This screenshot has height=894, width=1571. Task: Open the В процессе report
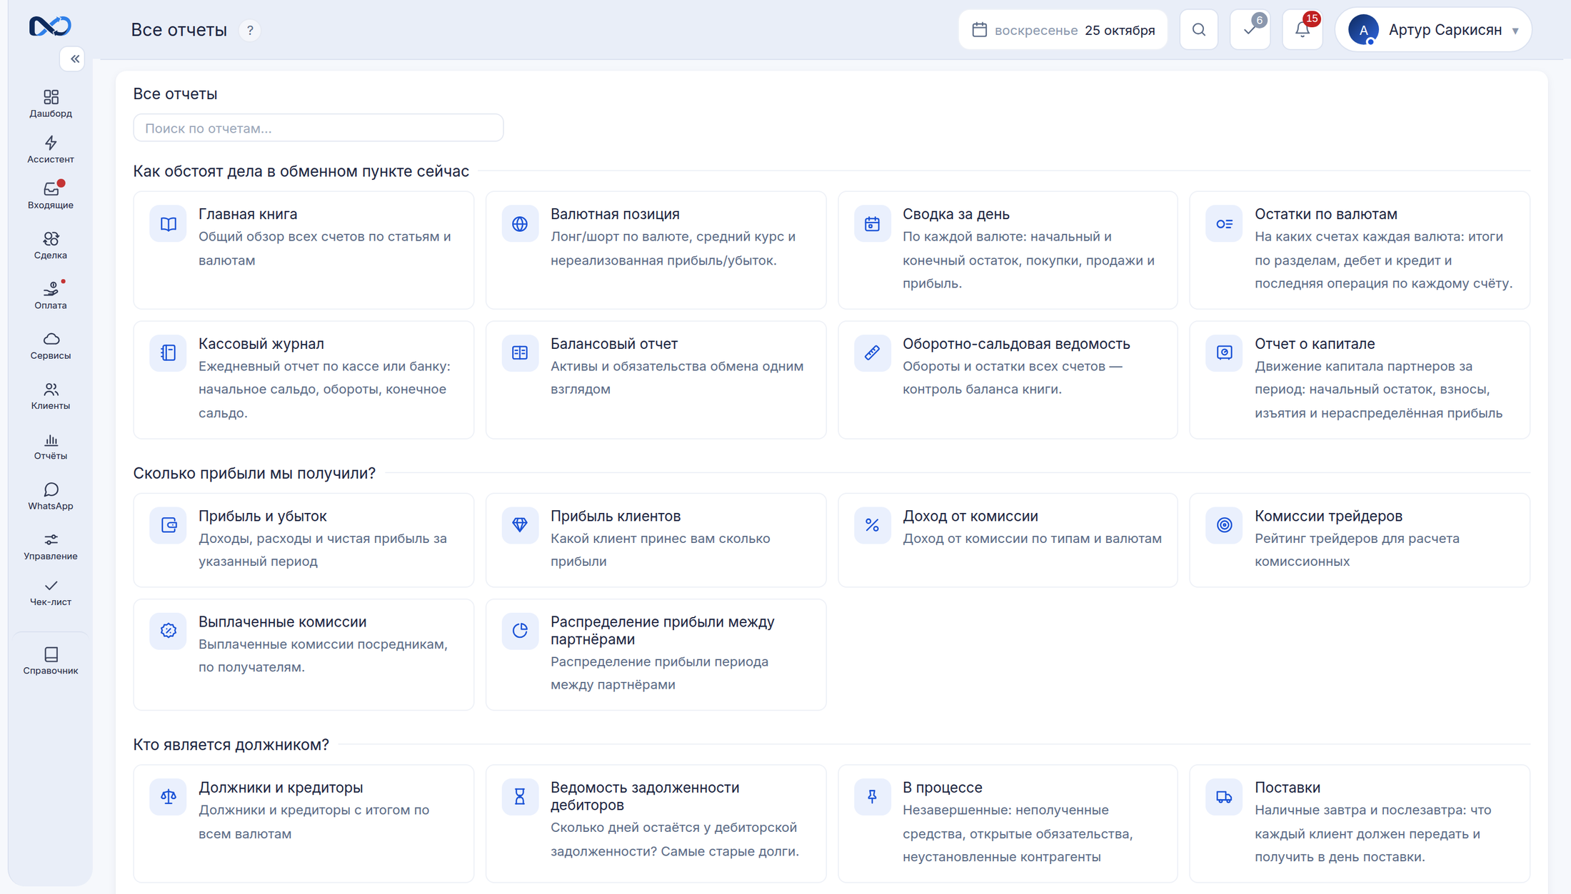pos(1008,823)
